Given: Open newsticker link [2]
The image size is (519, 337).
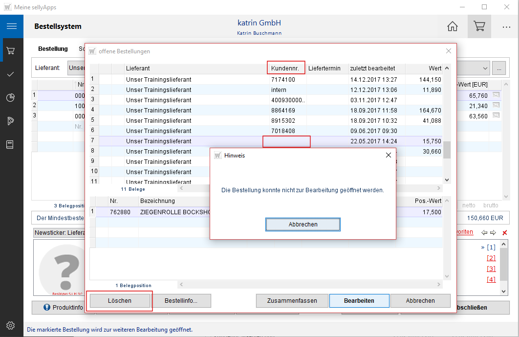Looking at the screenshot, I should [491, 258].
